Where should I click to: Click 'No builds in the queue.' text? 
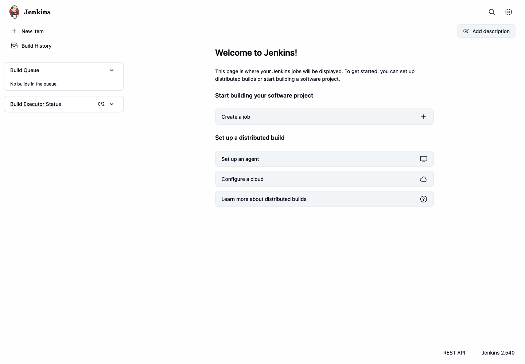click(34, 84)
